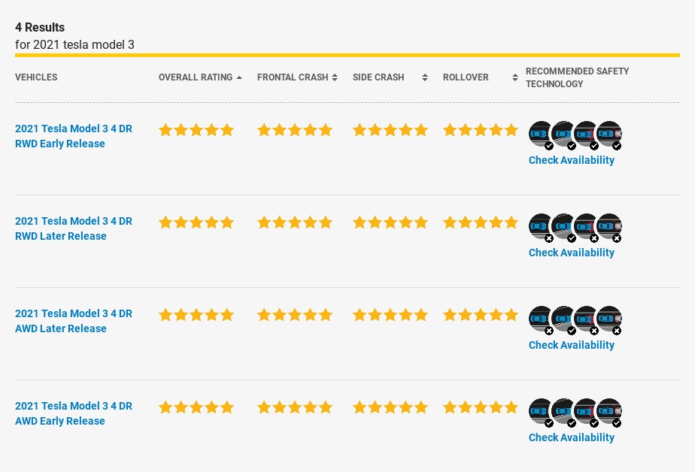
Task: Sort results by Frontal Crash column
Action: pos(297,77)
